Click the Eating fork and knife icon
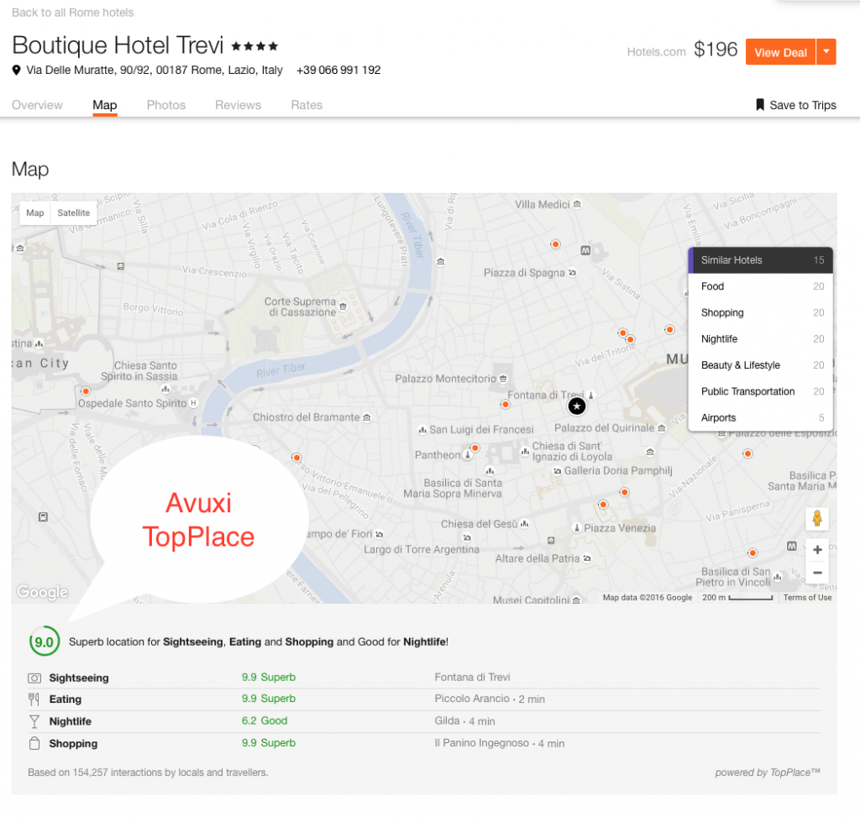 (x=34, y=699)
